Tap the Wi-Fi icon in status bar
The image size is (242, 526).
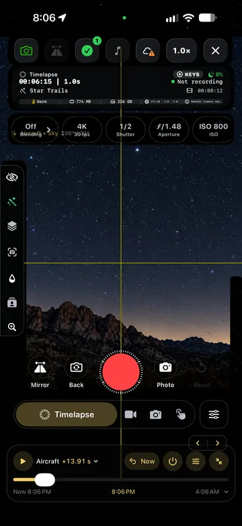coord(189,18)
